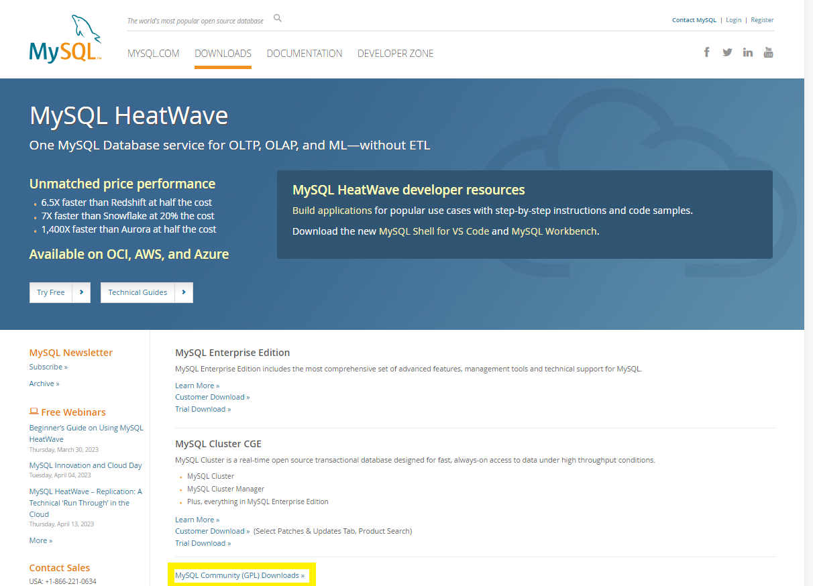
Task: Open MySQL YouTube channel icon
Action: (769, 52)
